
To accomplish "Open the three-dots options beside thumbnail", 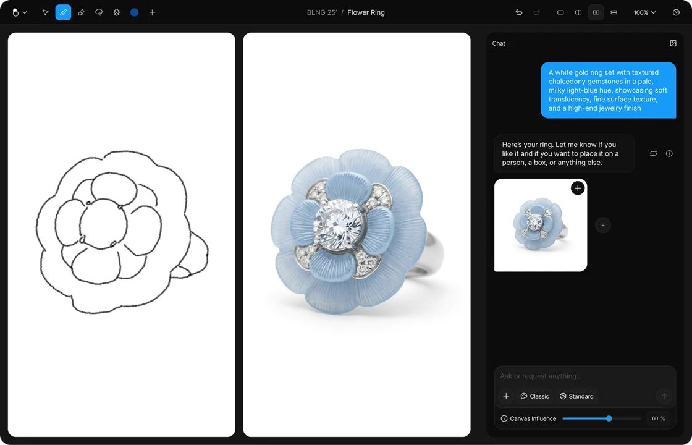I will tap(603, 225).
